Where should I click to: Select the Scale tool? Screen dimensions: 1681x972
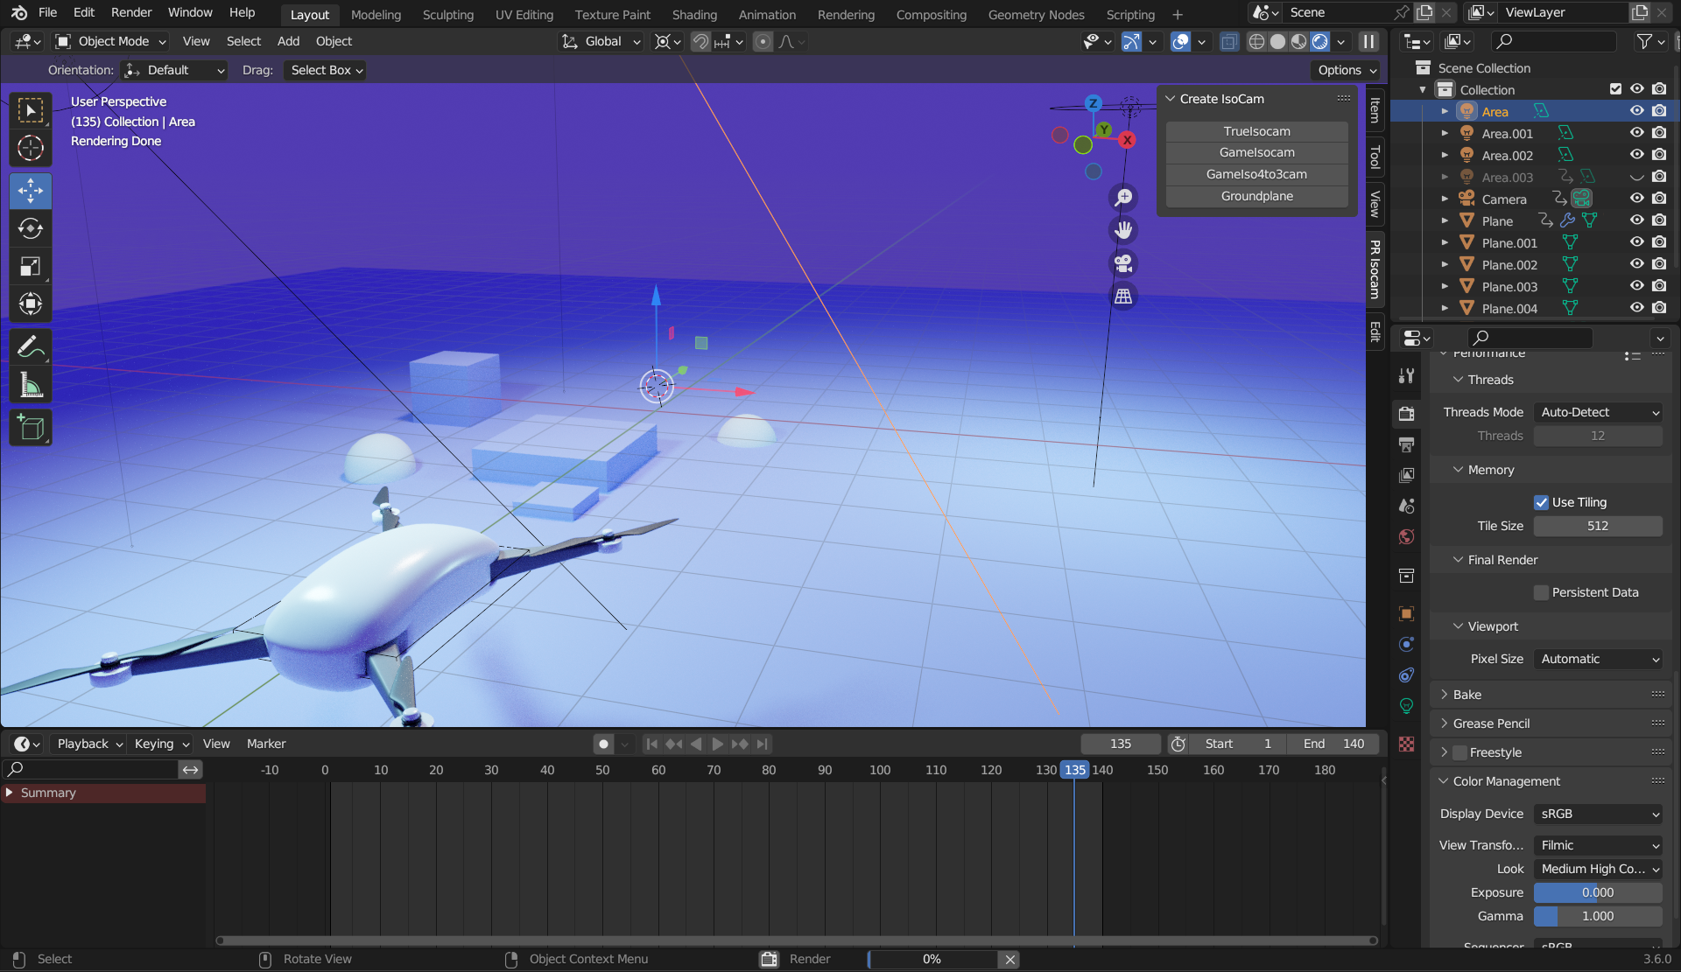coord(31,267)
